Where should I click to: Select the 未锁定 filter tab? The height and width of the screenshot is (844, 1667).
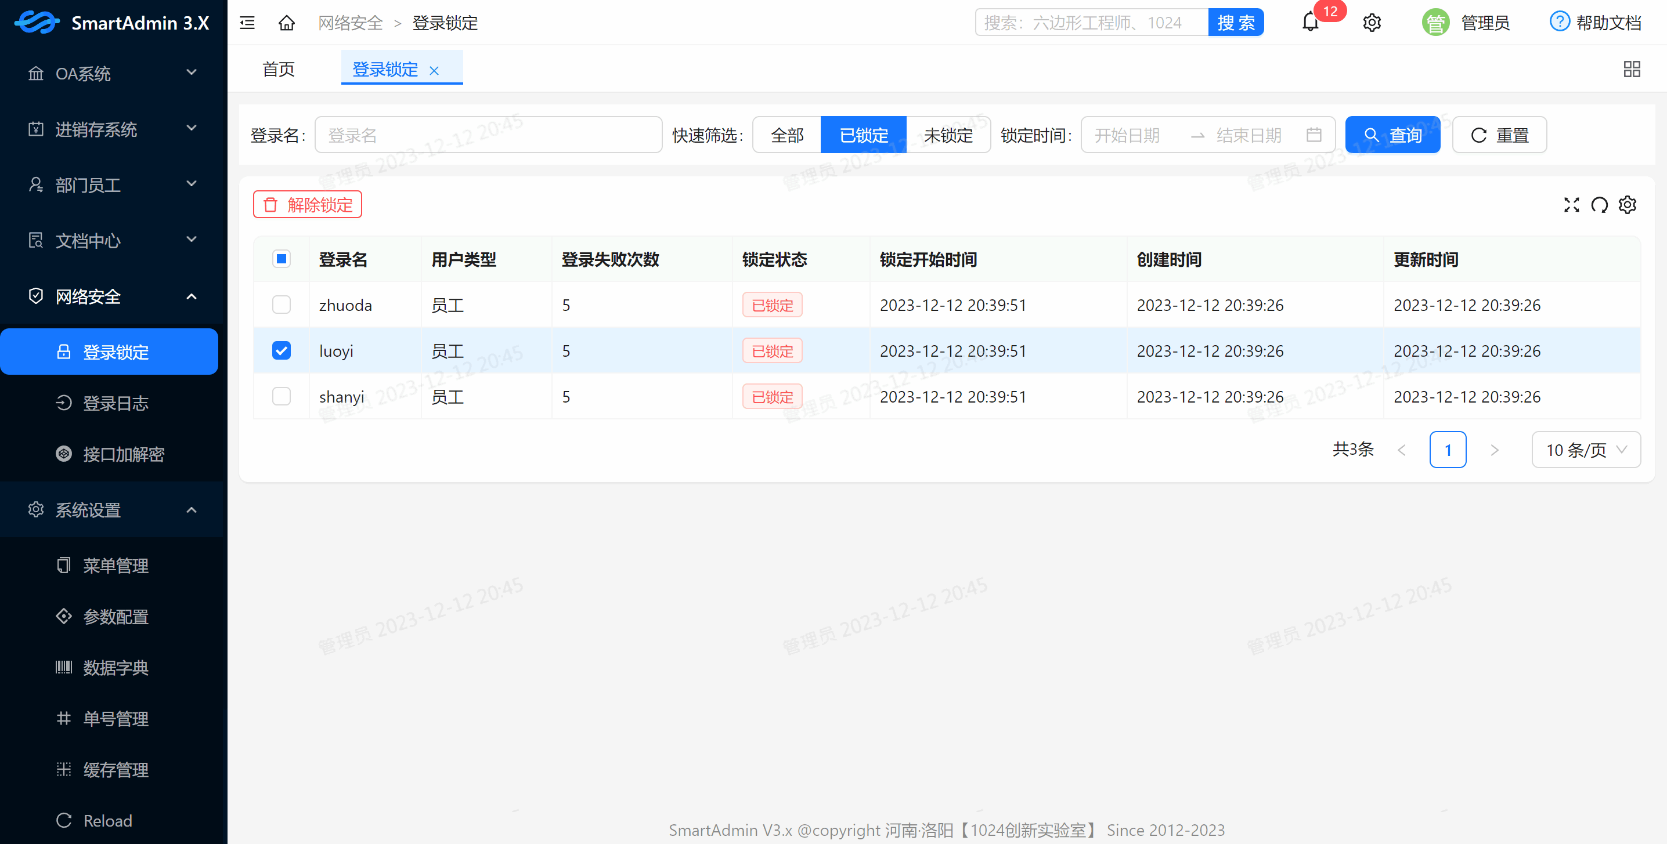click(948, 135)
